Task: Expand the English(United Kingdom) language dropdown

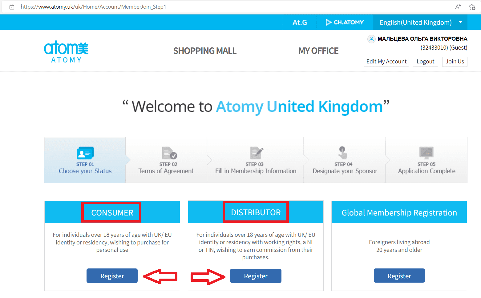Action: 420,22
